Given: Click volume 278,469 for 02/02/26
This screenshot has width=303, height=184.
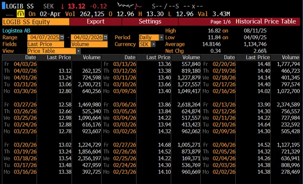Looking at the screenshot, I should pos(291,172).
